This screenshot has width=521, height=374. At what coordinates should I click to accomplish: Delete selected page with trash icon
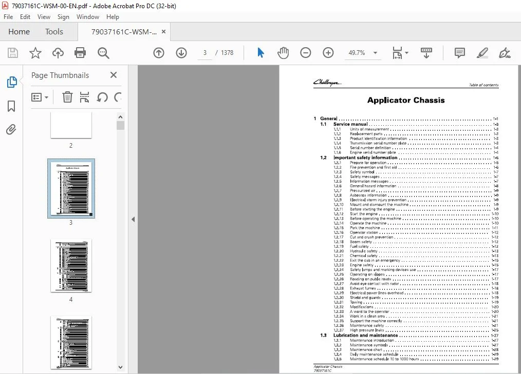point(67,97)
